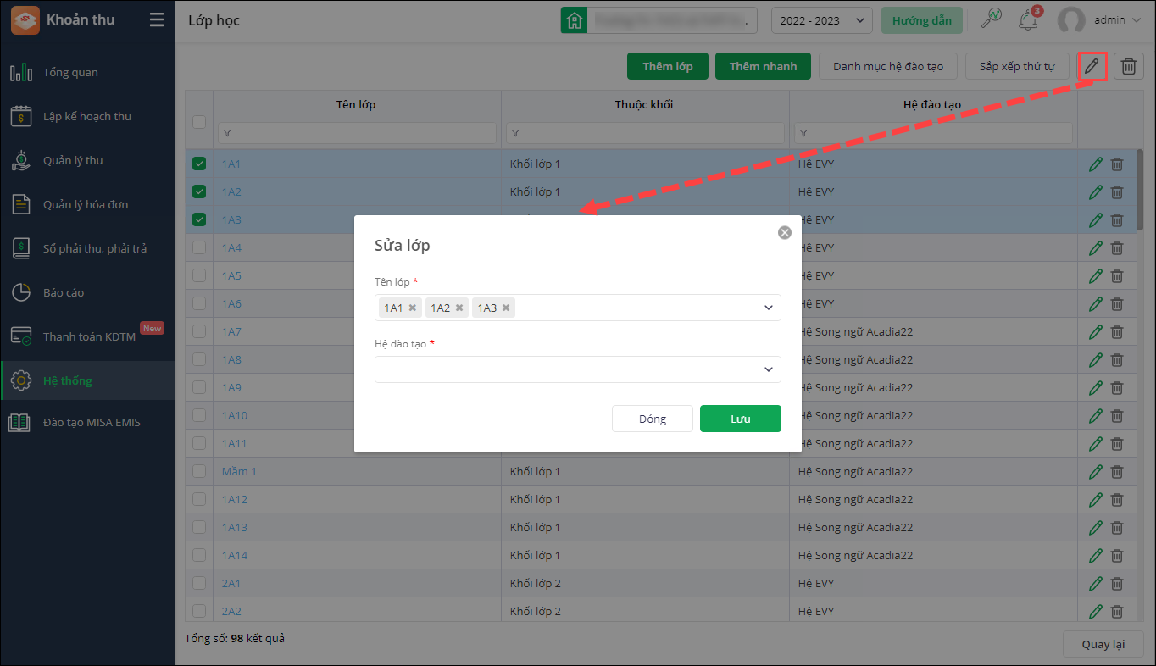The height and width of the screenshot is (666, 1156).
Task: Click the green school home icon
Action: coord(574,20)
